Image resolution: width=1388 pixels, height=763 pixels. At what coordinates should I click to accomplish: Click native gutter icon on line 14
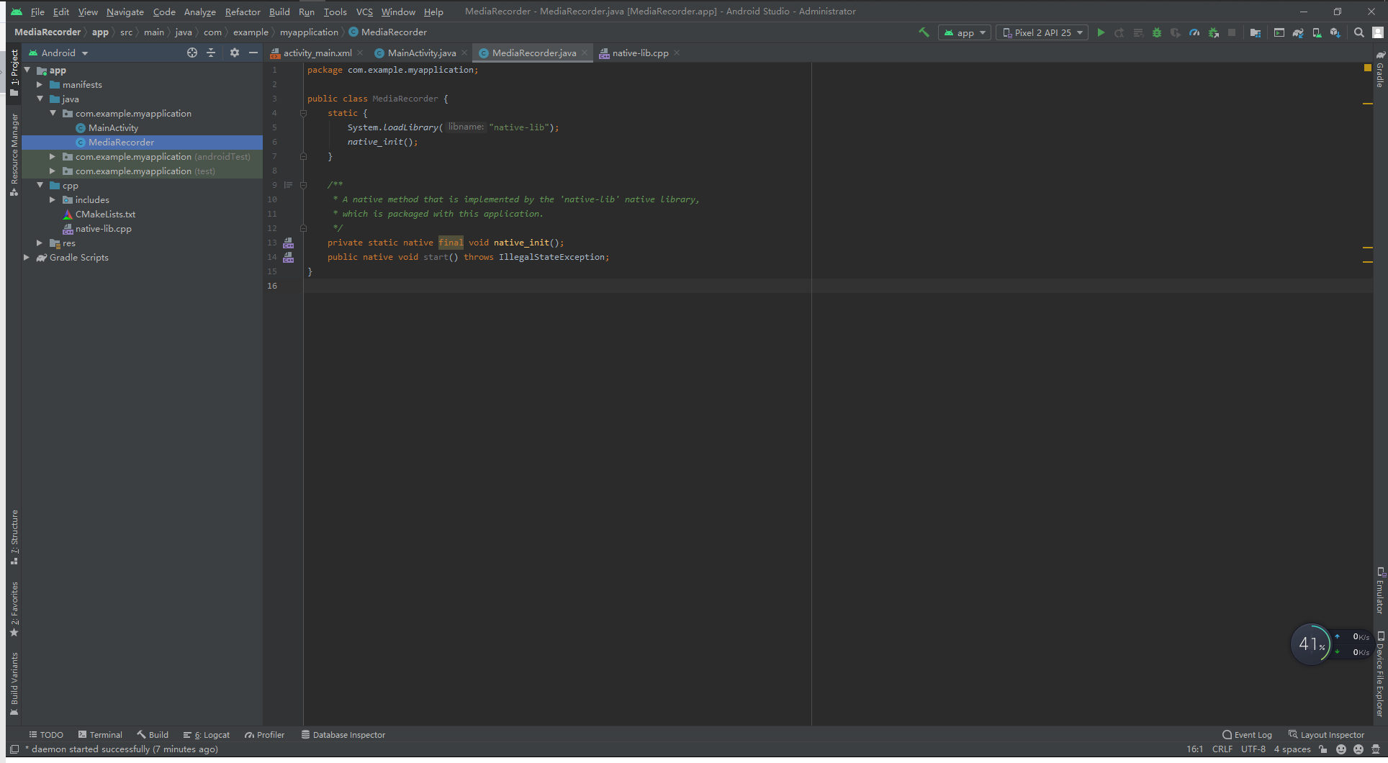point(289,257)
